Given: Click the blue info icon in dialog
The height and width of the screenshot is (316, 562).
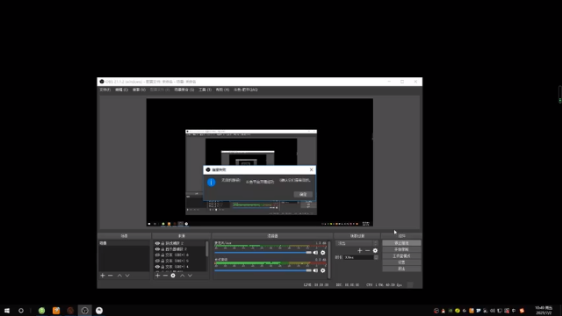Looking at the screenshot, I should [212, 183].
